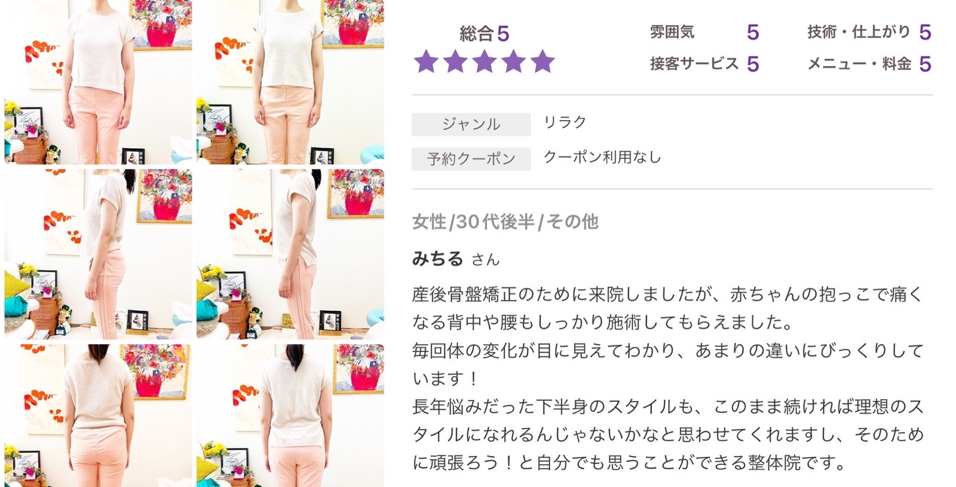Click the 予約クーポン label tag
Image resolution: width=956 pixels, height=487 pixels.
pyautogui.click(x=471, y=159)
